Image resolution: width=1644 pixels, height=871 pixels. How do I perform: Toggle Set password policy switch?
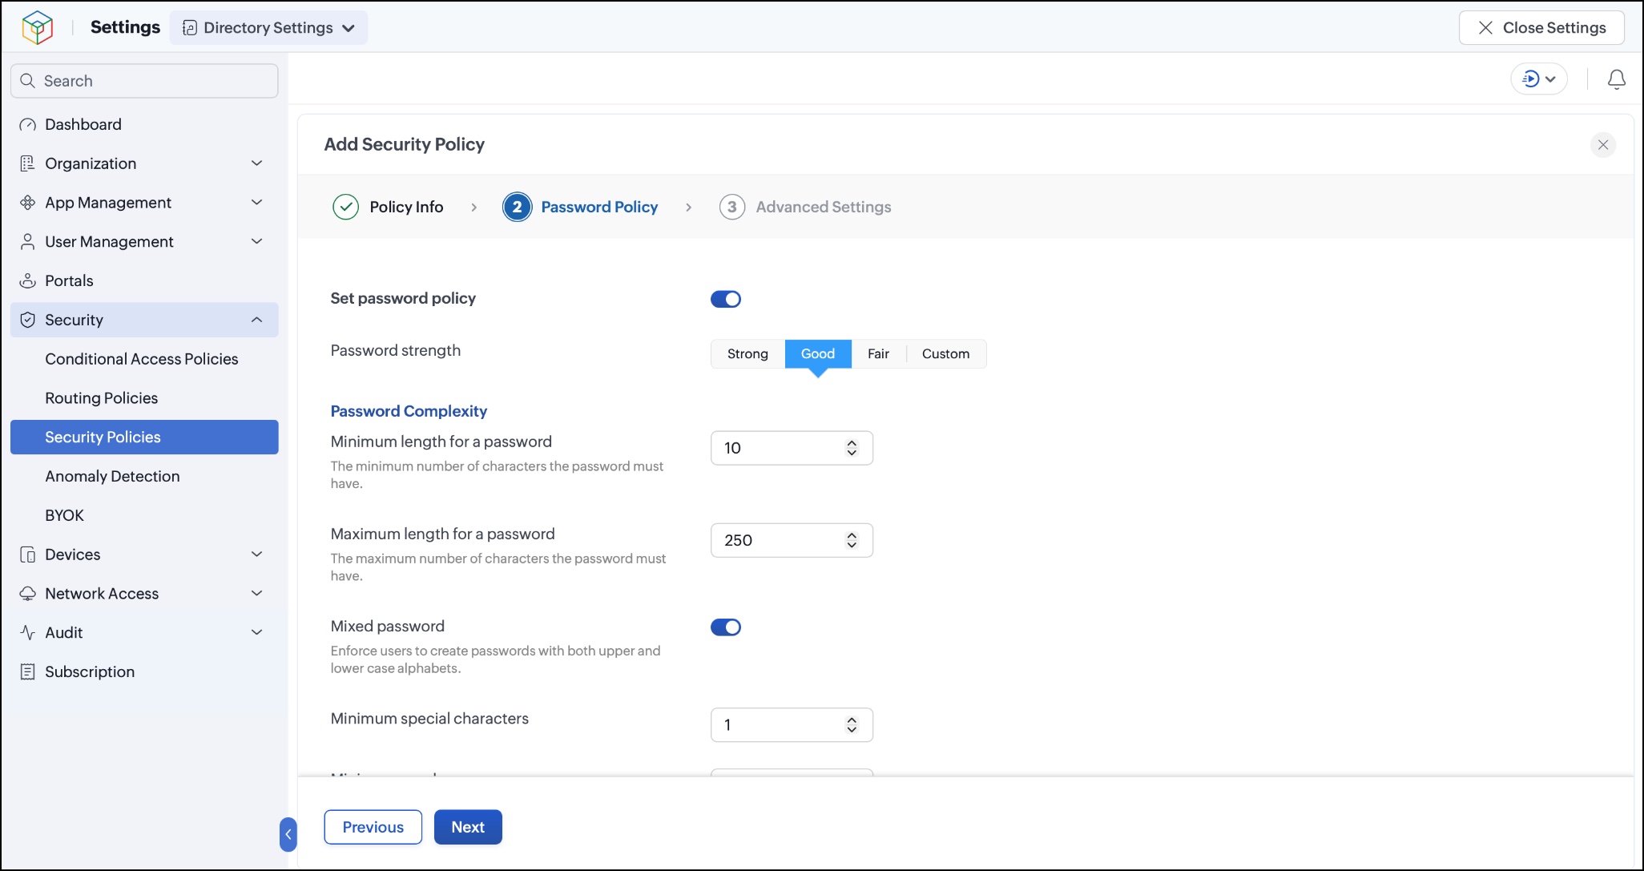click(x=726, y=299)
